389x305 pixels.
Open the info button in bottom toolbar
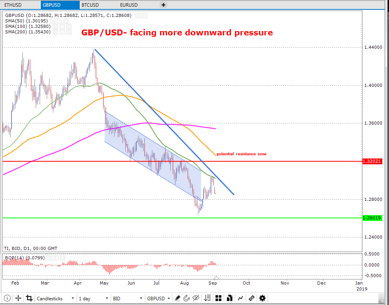[7, 298]
